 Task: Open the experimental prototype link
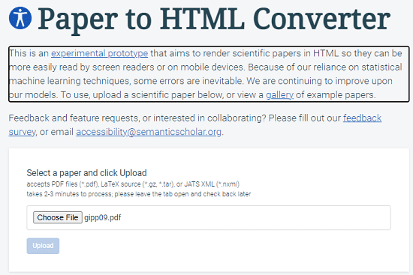coord(99,53)
